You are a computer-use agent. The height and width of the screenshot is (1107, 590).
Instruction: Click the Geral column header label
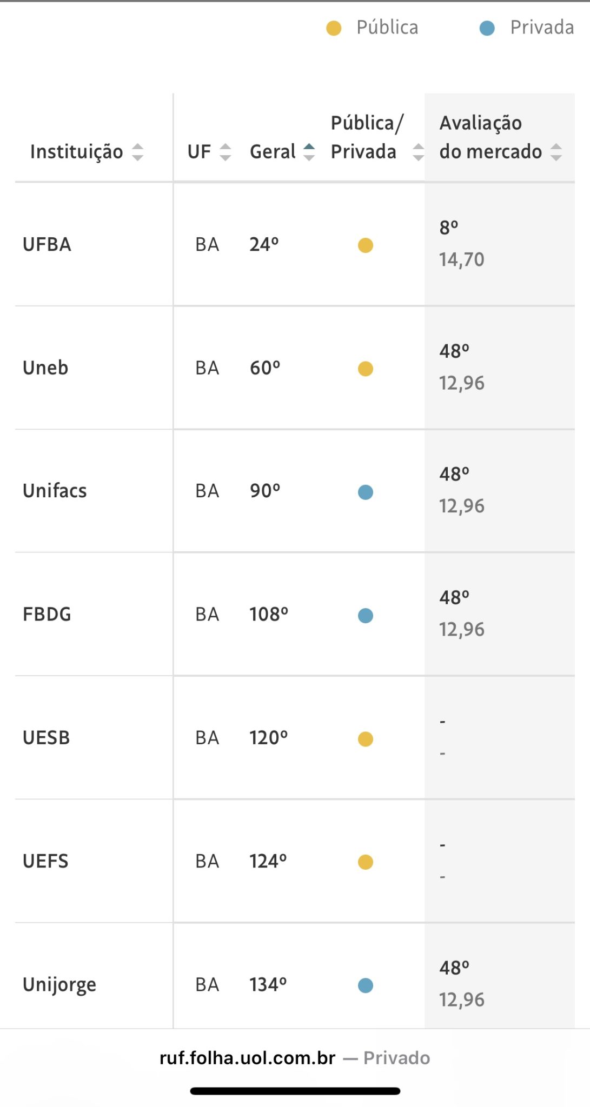tap(273, 152)
